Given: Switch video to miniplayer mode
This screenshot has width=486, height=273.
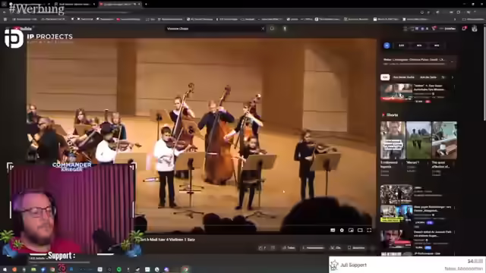Looking at the screenshot, I should point(351,231).
